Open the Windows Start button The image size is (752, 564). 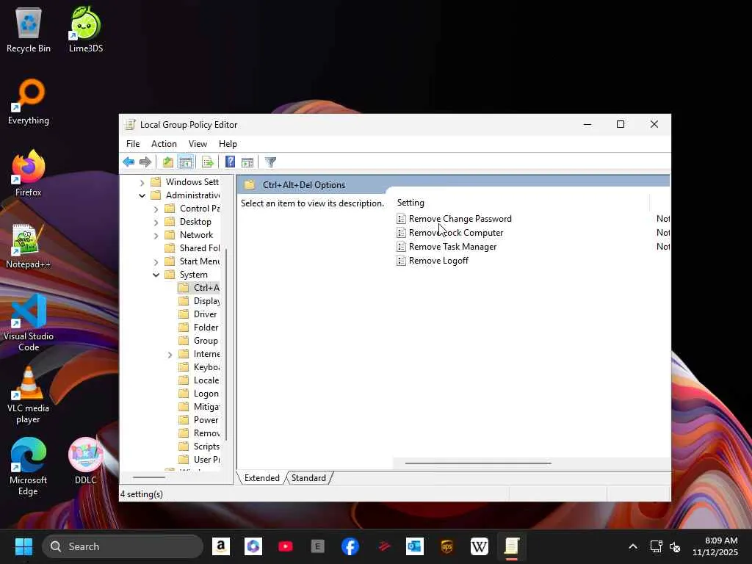(x=23, y=546)
